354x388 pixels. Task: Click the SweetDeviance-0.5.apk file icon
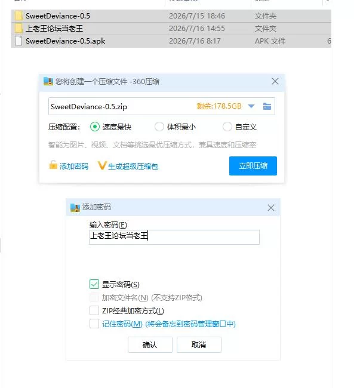coord(19,41)
